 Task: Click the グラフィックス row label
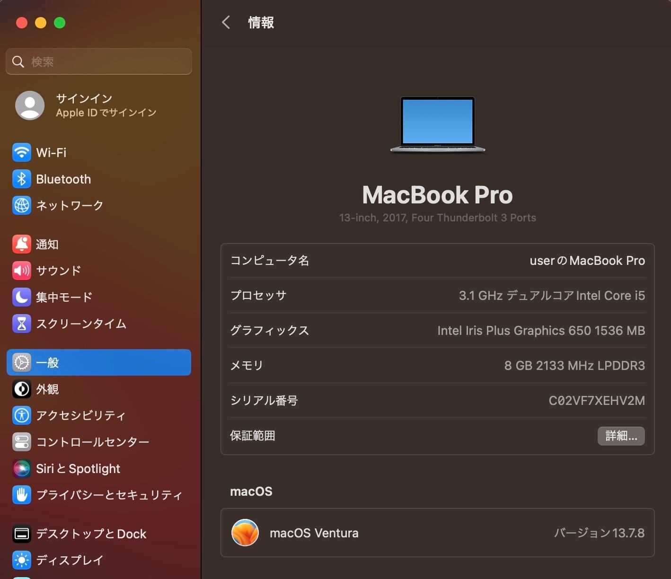(x=270, y=331)
